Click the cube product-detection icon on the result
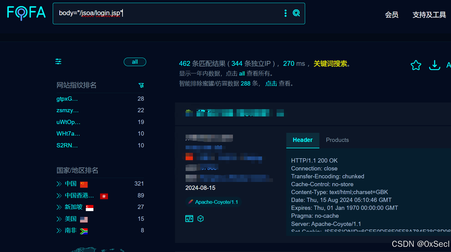The width and height of the screenshot is (451, 252). (200, 218)
